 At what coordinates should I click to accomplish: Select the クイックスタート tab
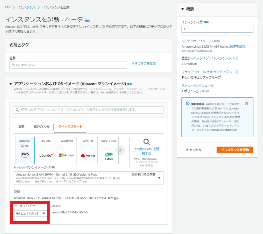tap(70, 127)
